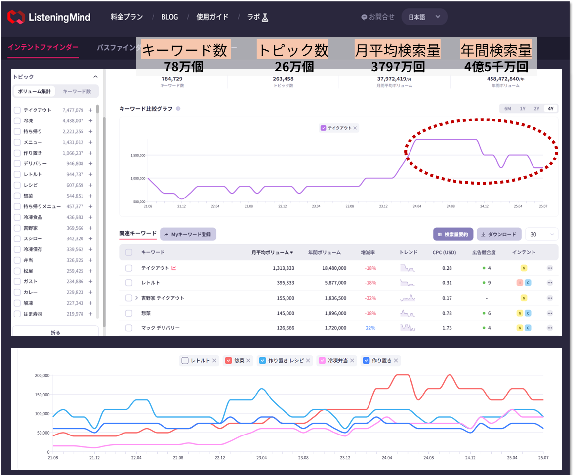Check the テイクアウト topic checkbox in sidebar

pos(17,110)
